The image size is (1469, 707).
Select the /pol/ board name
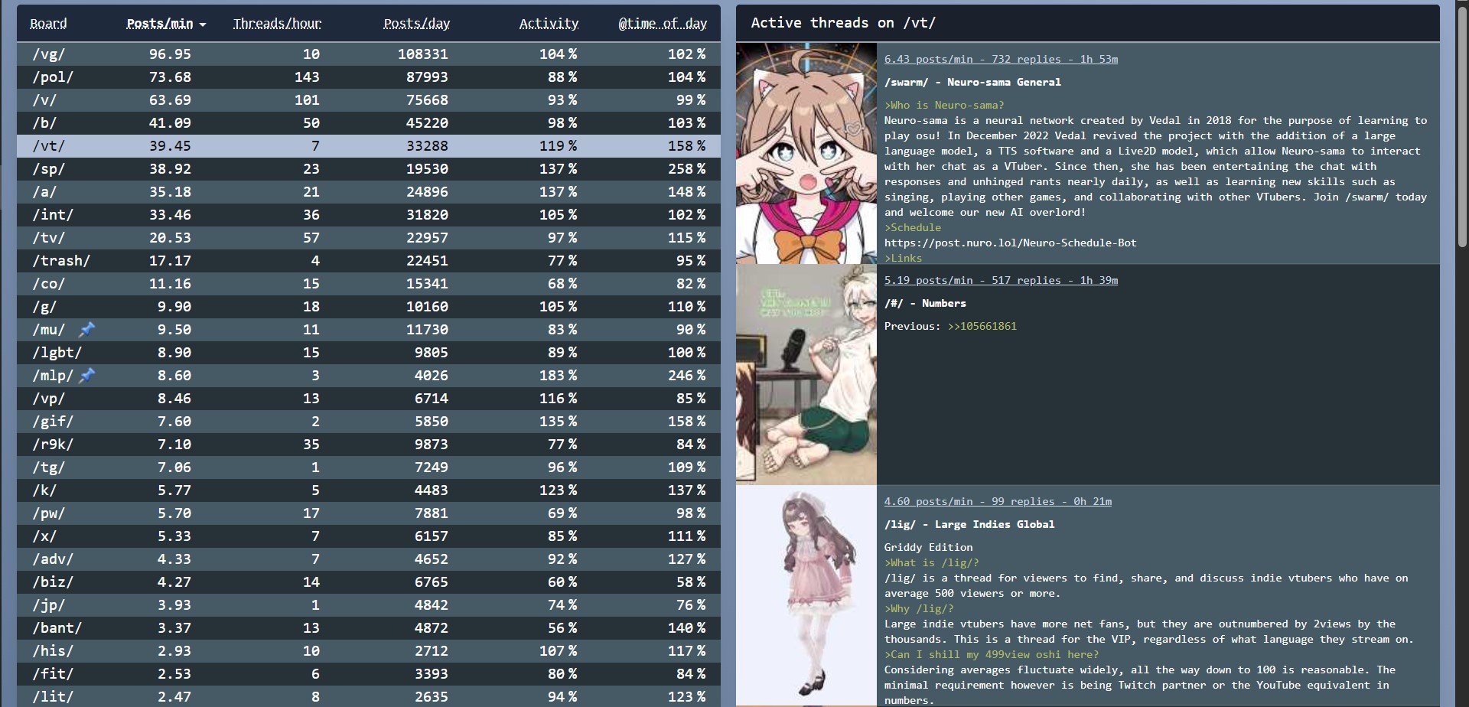coord(53,77)
